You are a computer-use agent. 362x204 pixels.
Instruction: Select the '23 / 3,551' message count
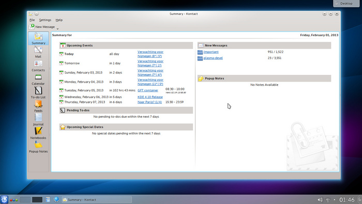coord(275,58)
